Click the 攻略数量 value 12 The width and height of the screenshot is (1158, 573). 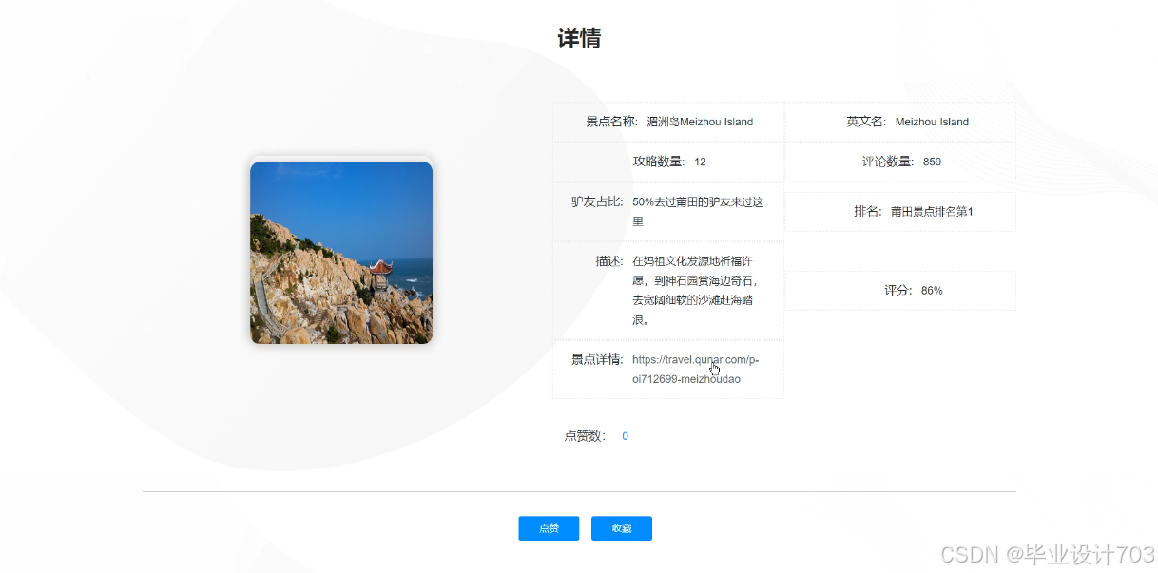click(x=700, y=162)
